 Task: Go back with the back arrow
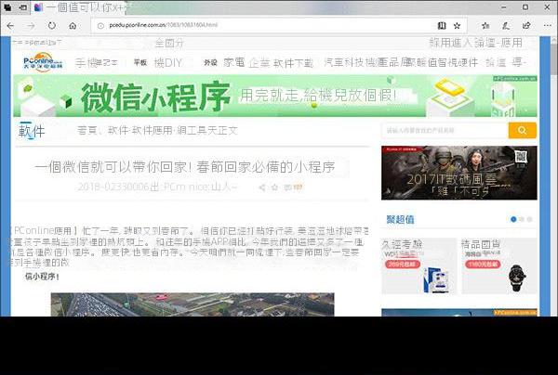click(x=10, y=26)
